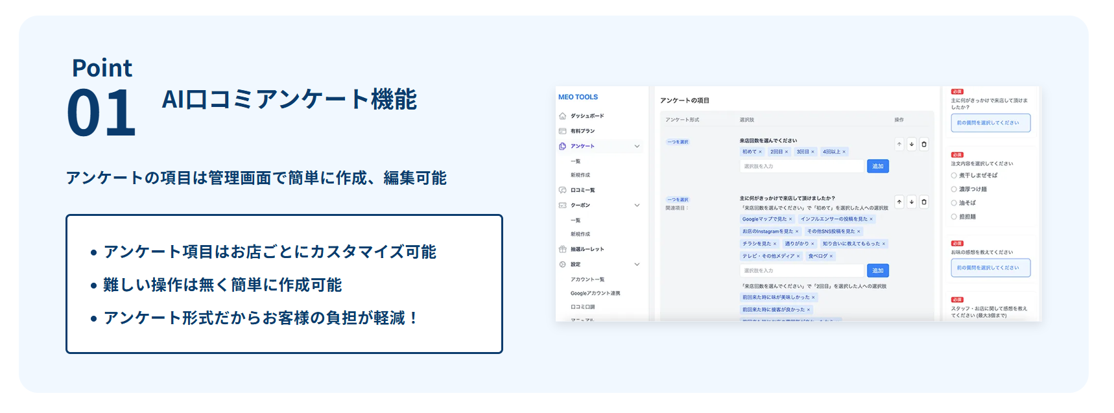Click the 口コミ一覧 sidebar label

click(x=582, y=190)
